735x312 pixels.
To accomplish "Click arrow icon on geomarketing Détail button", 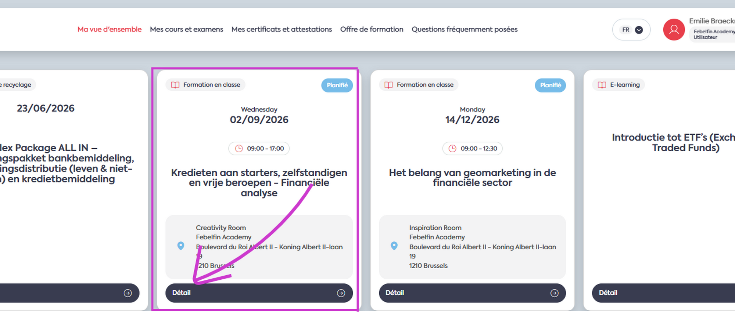I will coord(554,293).
